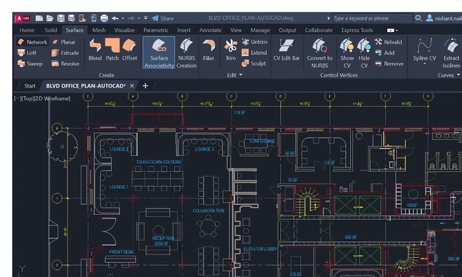Activate the surface Trim tool

click(231, 50)
